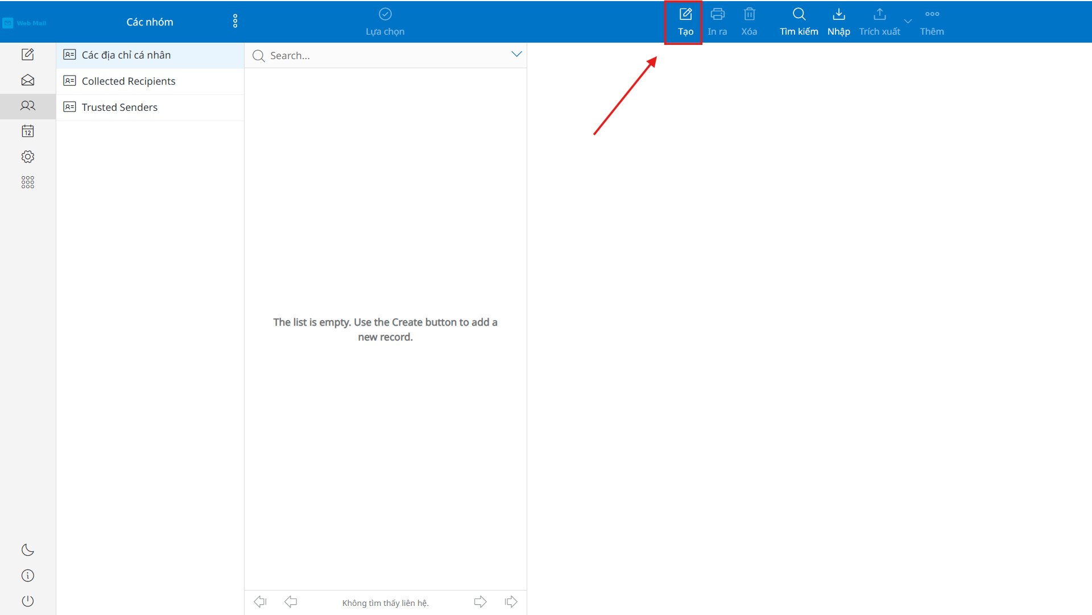Click the compose message sidebar icon
Screen dimensions: 1092x615
(x=27, y=55)
